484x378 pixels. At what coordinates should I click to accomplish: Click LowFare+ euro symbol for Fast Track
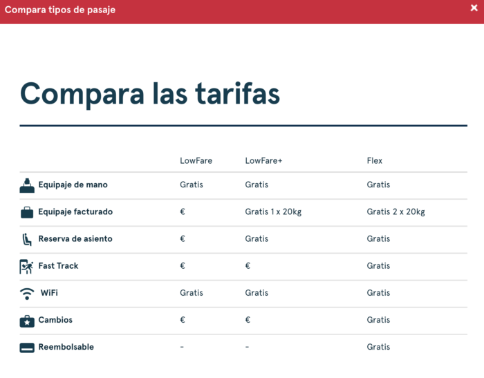(248, 265)
